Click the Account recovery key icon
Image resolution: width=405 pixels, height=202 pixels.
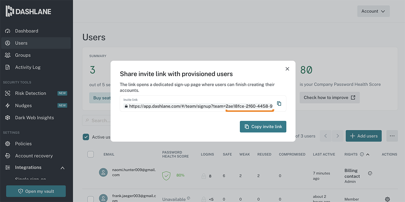click(x=8, y=155)
